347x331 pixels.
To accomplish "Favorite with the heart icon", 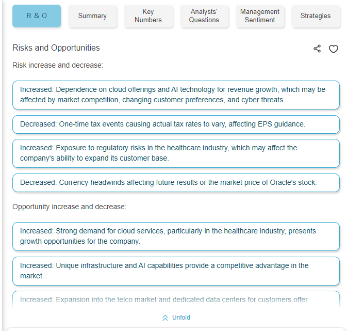I will coord(333,49).
